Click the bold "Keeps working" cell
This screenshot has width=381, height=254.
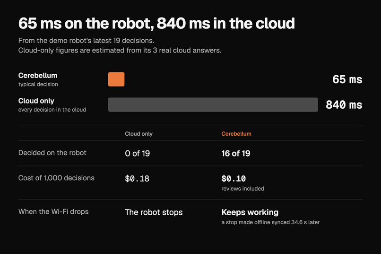coord(250,212)
